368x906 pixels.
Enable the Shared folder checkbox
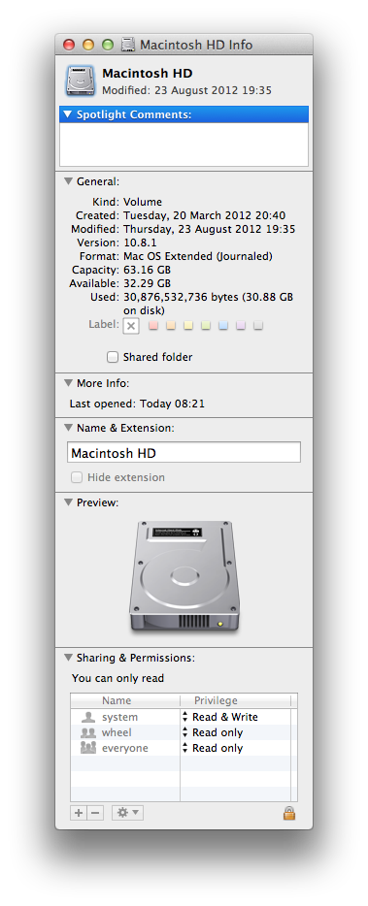[x=113, y=357]
